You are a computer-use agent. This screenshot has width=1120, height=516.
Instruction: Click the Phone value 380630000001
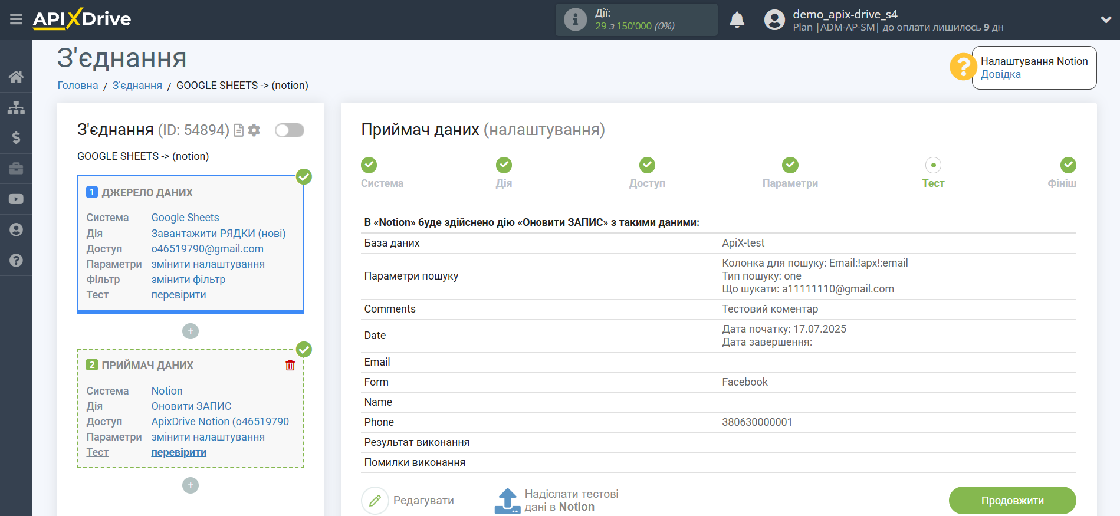pyautogui.click(x=757, y=422)
